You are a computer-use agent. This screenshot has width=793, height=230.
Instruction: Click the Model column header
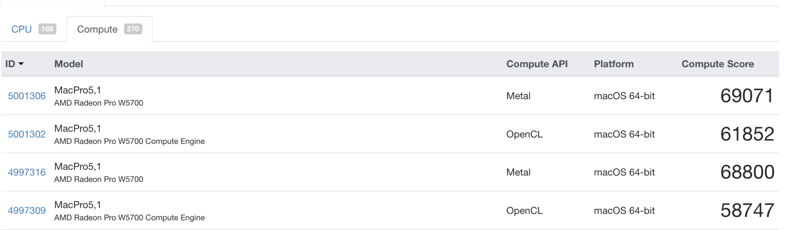69,64
